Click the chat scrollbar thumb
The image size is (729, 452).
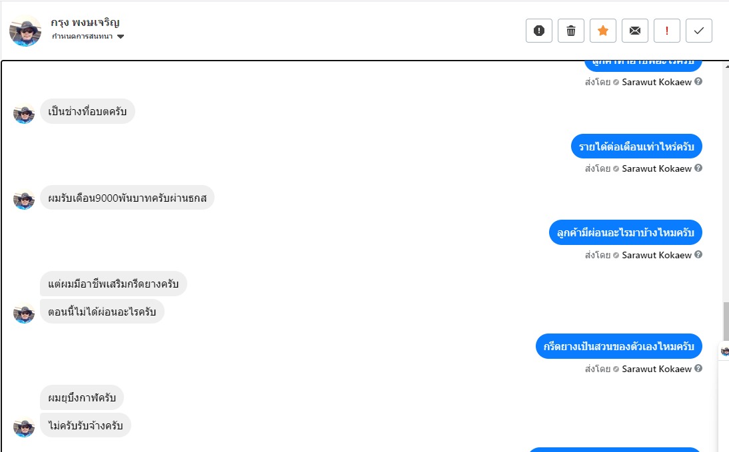click(x=725, y=321)
